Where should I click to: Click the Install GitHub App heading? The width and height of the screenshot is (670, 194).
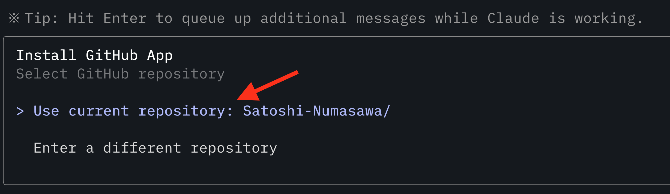pyautogui.click(x=95, y=55)
